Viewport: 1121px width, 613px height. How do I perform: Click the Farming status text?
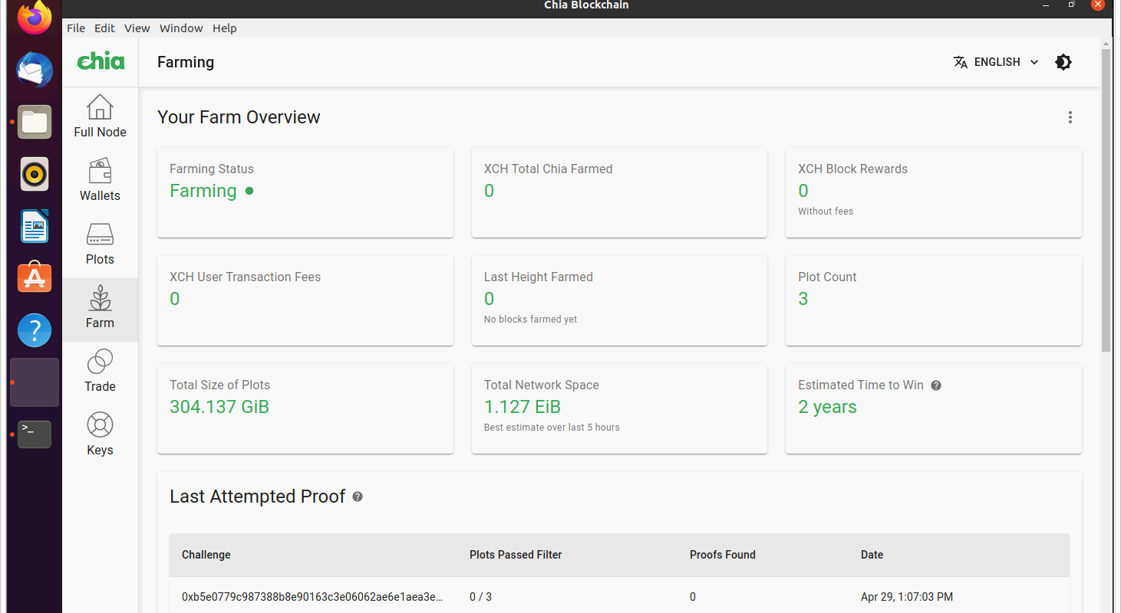(203, 191)
